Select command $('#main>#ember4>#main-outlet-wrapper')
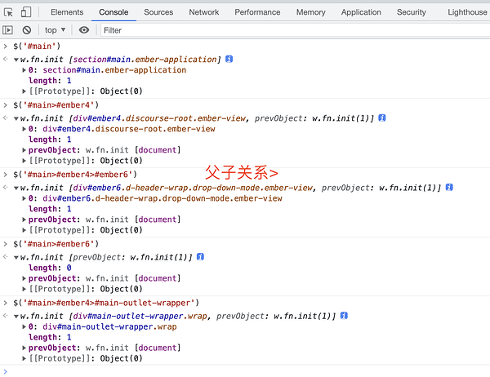The height and width of the screenshot is (377, 490). click(106, 303)
